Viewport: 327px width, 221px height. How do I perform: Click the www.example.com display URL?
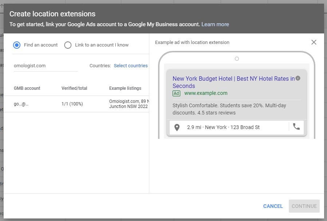pos(206,93)
